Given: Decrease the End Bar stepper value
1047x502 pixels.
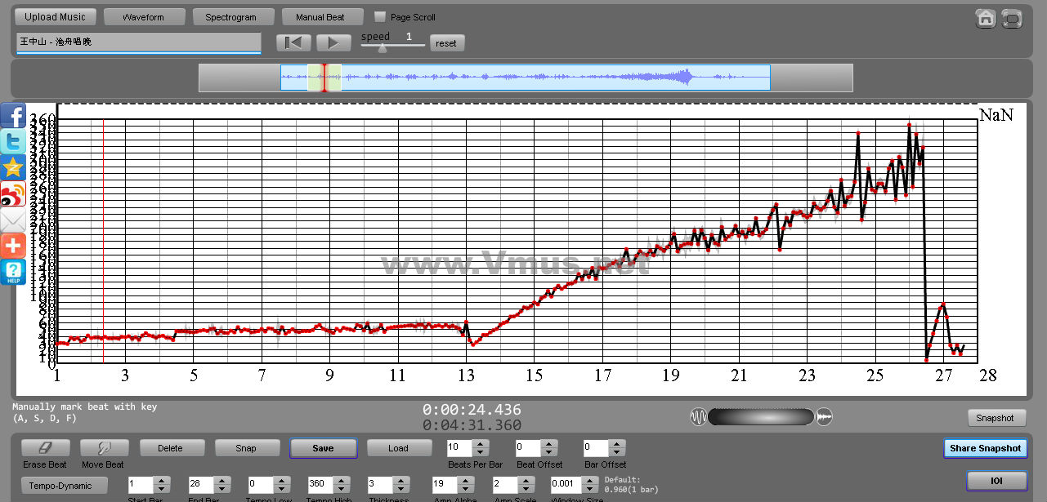Looking at the screenshot, I should click(222, 489).
